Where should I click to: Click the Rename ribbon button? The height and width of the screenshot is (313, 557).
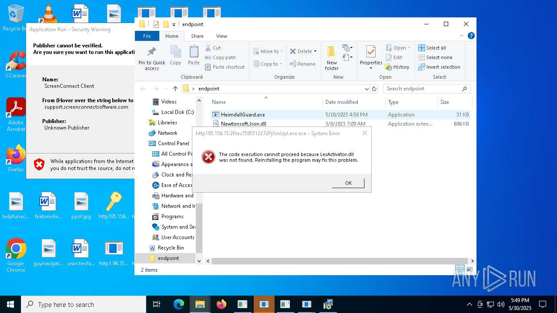303,64
